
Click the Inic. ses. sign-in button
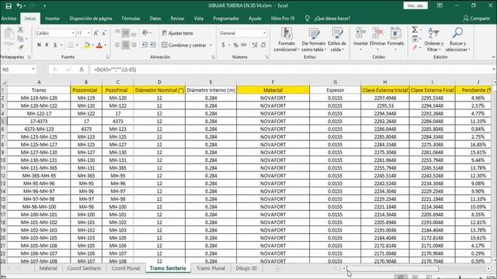[415, 5]
